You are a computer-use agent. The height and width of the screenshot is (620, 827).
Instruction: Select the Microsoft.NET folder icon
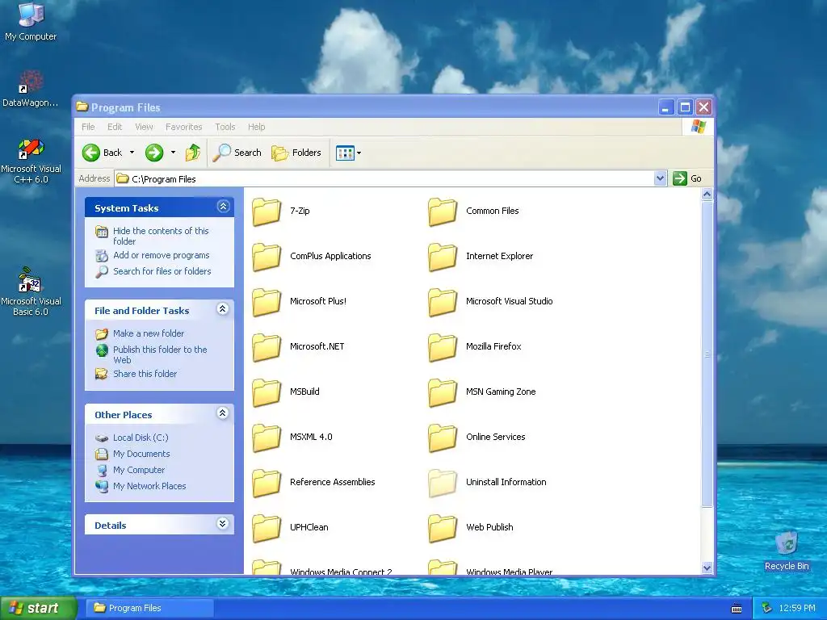267,348
